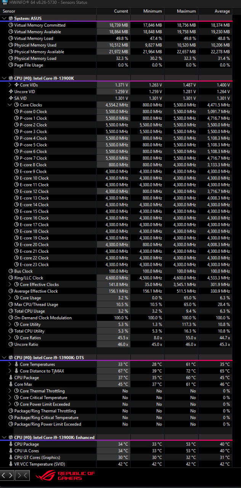Click the 4,554.2 MHz Core Clocks current value
Image resolution: width=241 pixels, height=488 pixels.
117,105
